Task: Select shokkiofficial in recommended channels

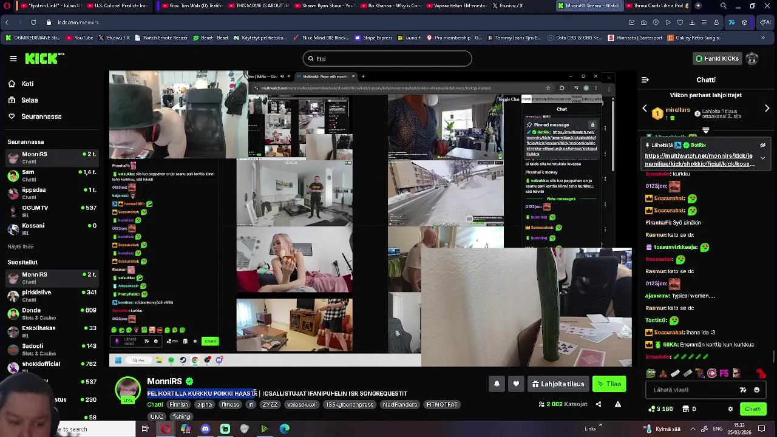Action: 52,367
